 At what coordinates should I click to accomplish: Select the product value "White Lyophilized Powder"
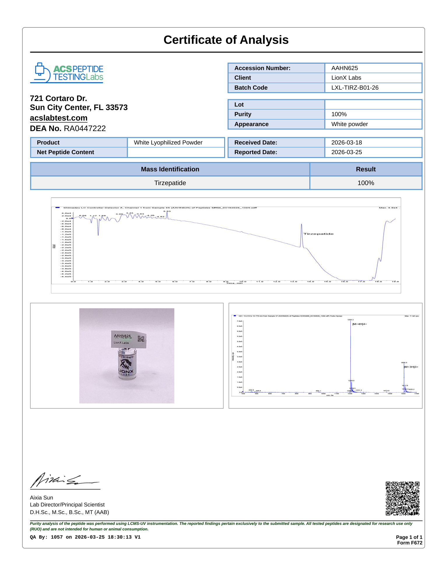(168, 142)
